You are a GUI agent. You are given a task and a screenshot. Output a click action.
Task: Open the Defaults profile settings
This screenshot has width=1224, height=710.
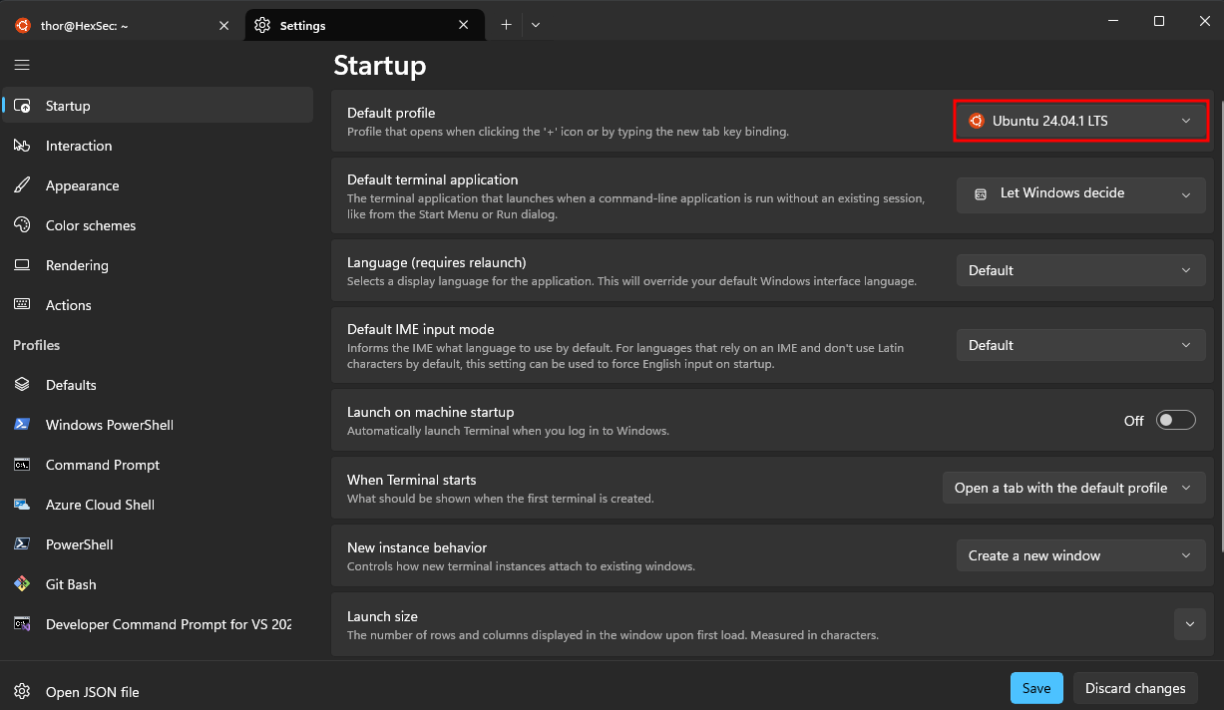158,385
